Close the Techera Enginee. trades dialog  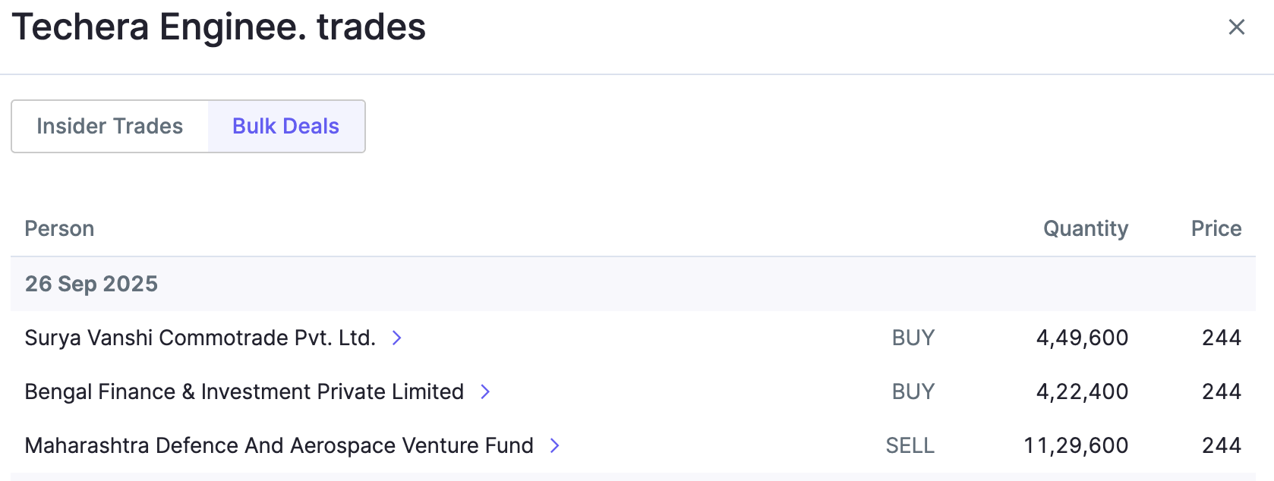pos(1236,27)
